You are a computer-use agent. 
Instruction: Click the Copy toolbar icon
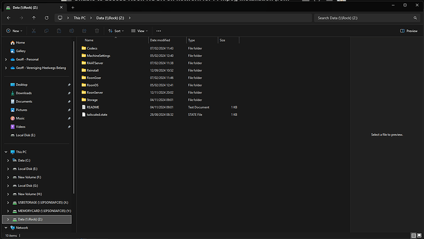46,31
